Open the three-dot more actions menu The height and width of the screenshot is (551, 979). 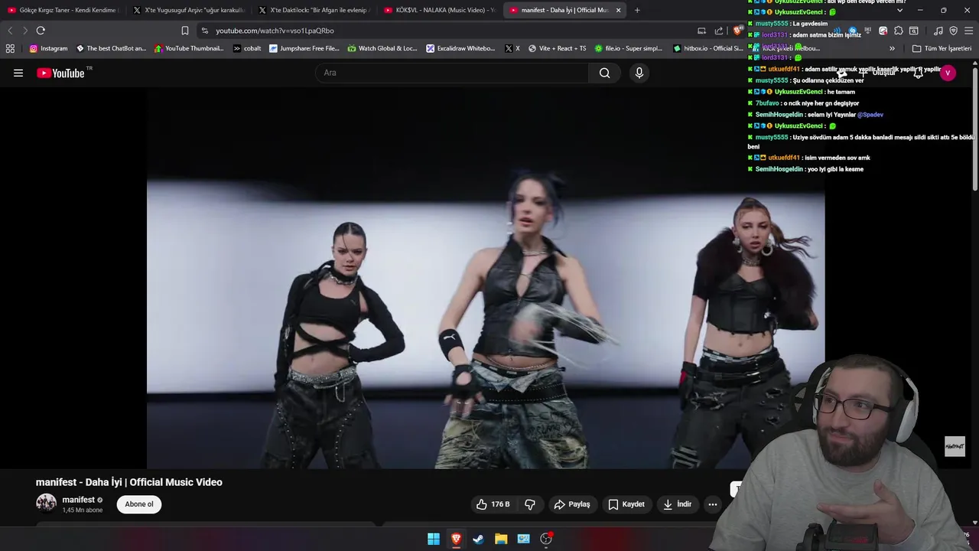(713, 504)
